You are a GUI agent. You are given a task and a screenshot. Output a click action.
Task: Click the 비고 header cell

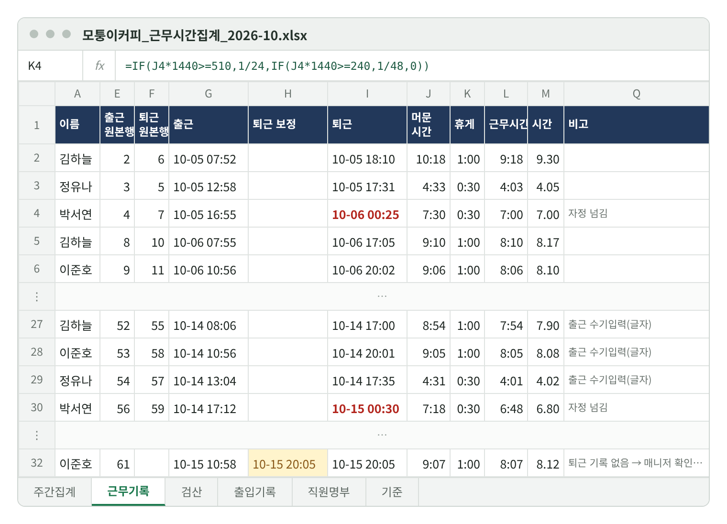click(637, 125)
